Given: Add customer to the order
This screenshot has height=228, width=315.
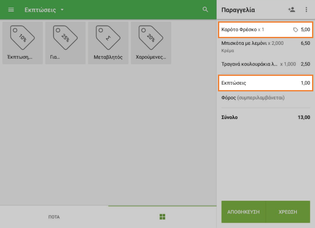Looking at the screenshot, I should click(291, 10).
